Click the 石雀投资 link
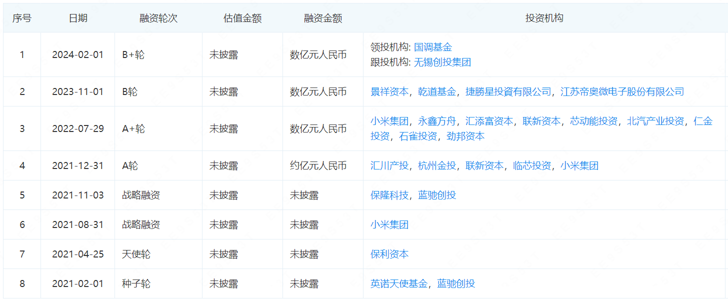Screen dimensions: 728x300 click(418, 136)
